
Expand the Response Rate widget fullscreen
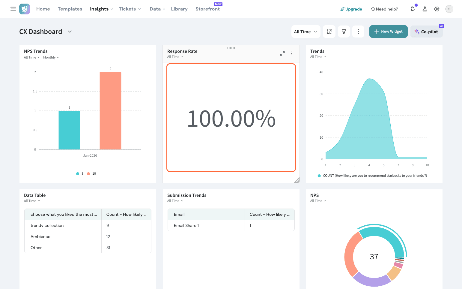[282, 53]
